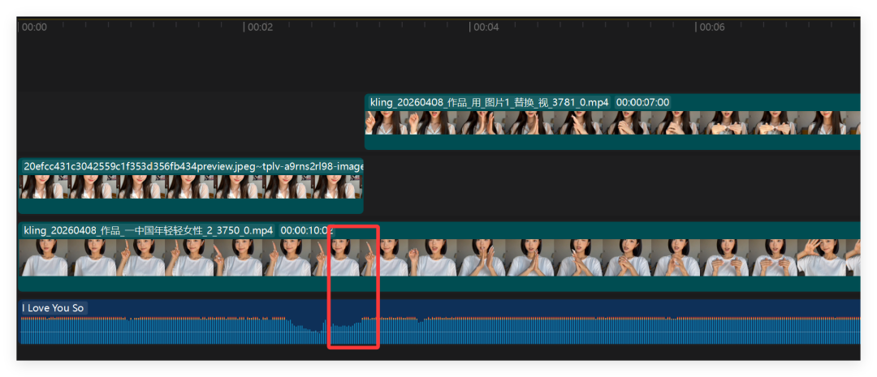Select the I Love You So audio label

[53, 308]
